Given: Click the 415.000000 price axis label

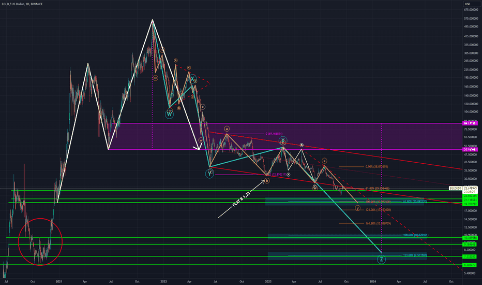Looking at the screenshot, I should click(471, 36).
